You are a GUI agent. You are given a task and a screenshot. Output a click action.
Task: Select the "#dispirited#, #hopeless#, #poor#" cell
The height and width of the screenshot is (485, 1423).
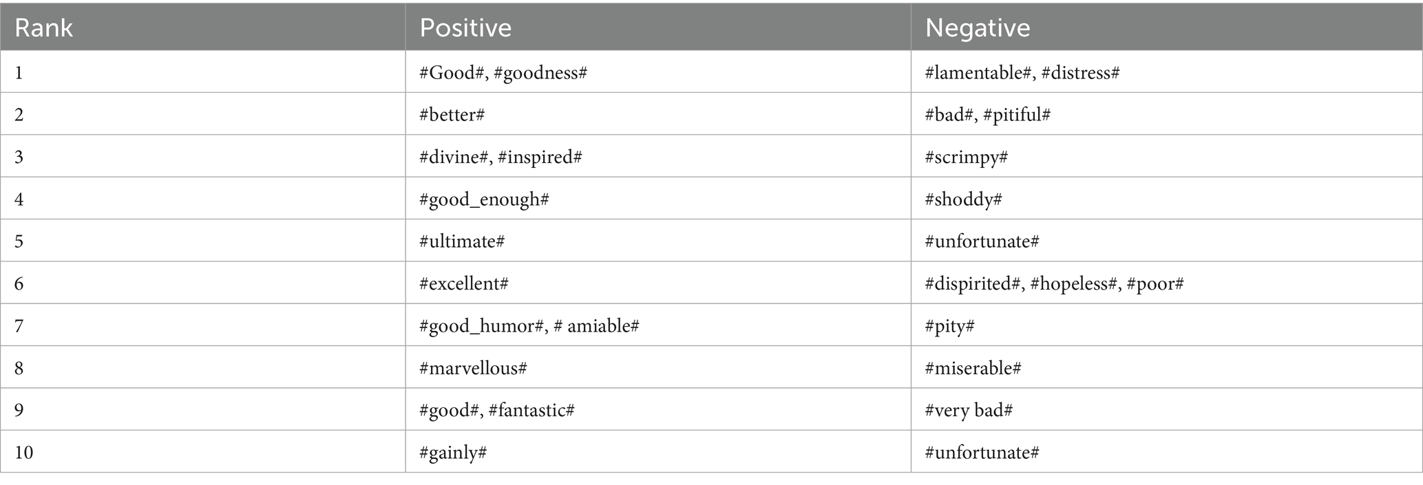(x=1053, y=283)
